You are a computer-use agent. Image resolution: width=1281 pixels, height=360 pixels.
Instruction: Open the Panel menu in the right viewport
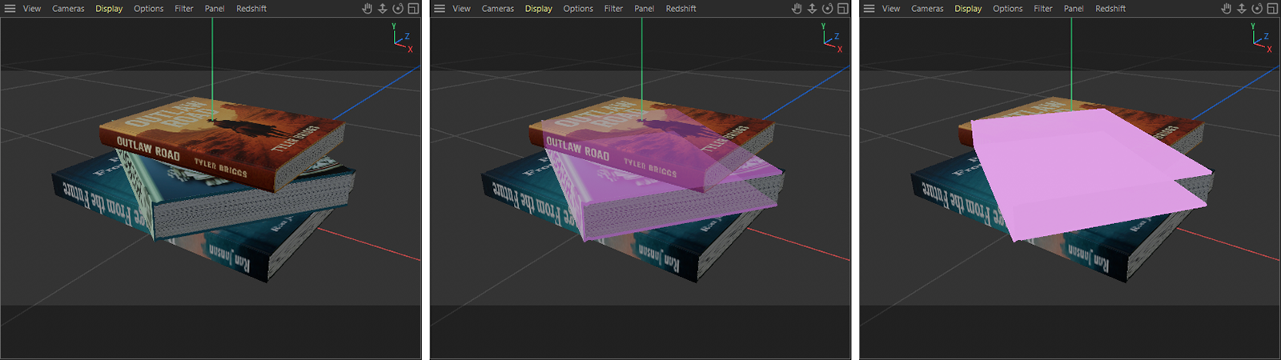[1074, 9]
